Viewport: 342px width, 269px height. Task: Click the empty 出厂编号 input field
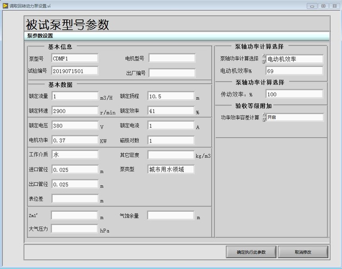pyautogui.click(x=172, y=73)
